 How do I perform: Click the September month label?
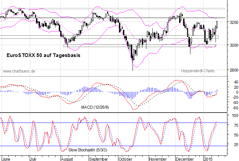point(99,159)
